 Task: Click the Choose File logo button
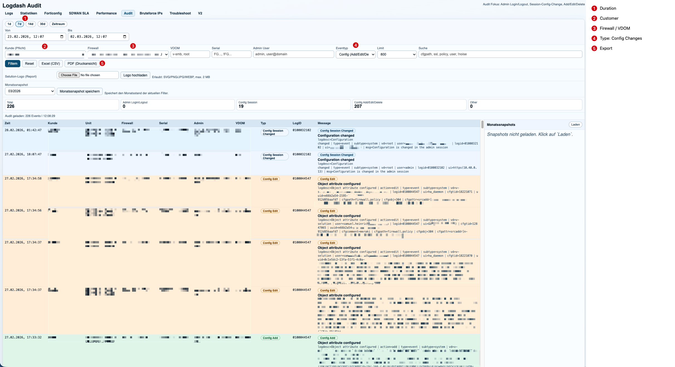point(69,75)
